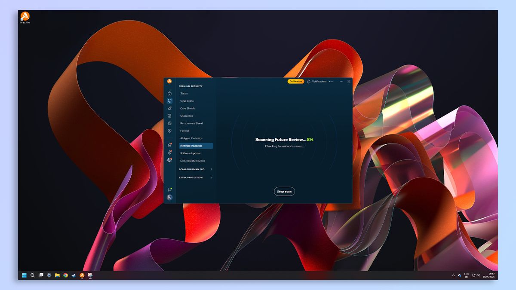The image size is (516, 290).
Task: Open the Windows Start menu
Action: tap(24, 275)
